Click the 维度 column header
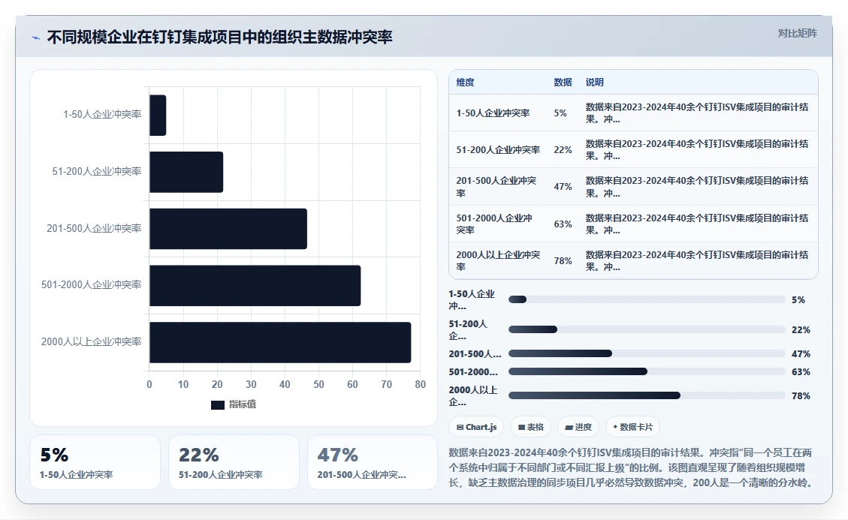 [465, 82]
